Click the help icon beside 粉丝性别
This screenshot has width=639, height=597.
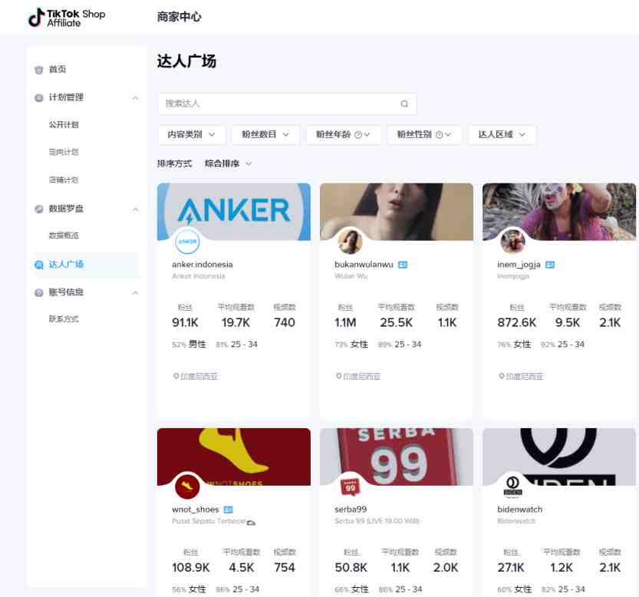coord(439,134)
